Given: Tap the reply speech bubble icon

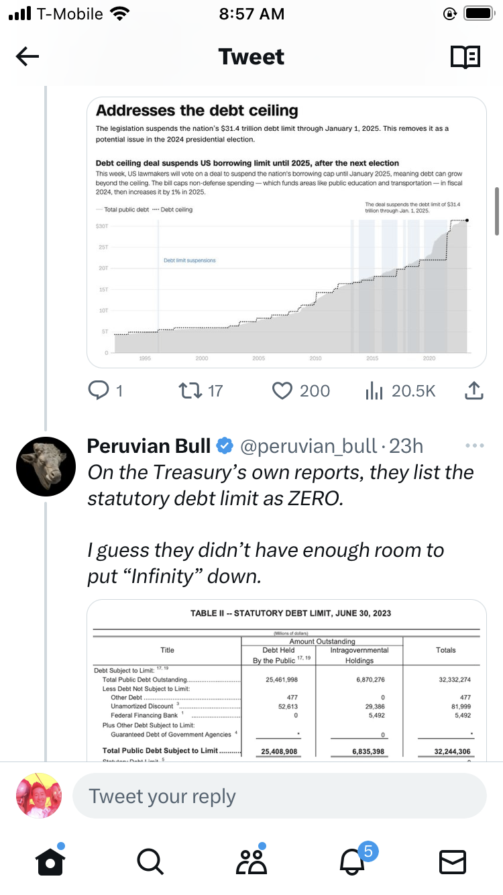Looking at the screenshot, I should coord(98,390).
